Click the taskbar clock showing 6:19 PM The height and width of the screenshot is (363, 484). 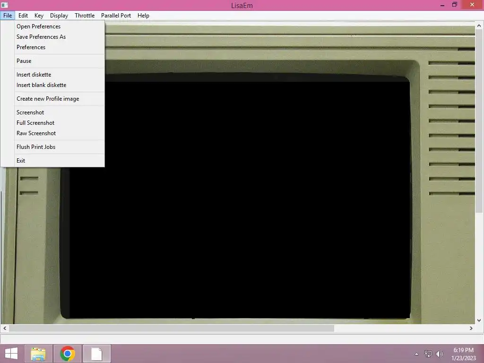tap(463, 354)
